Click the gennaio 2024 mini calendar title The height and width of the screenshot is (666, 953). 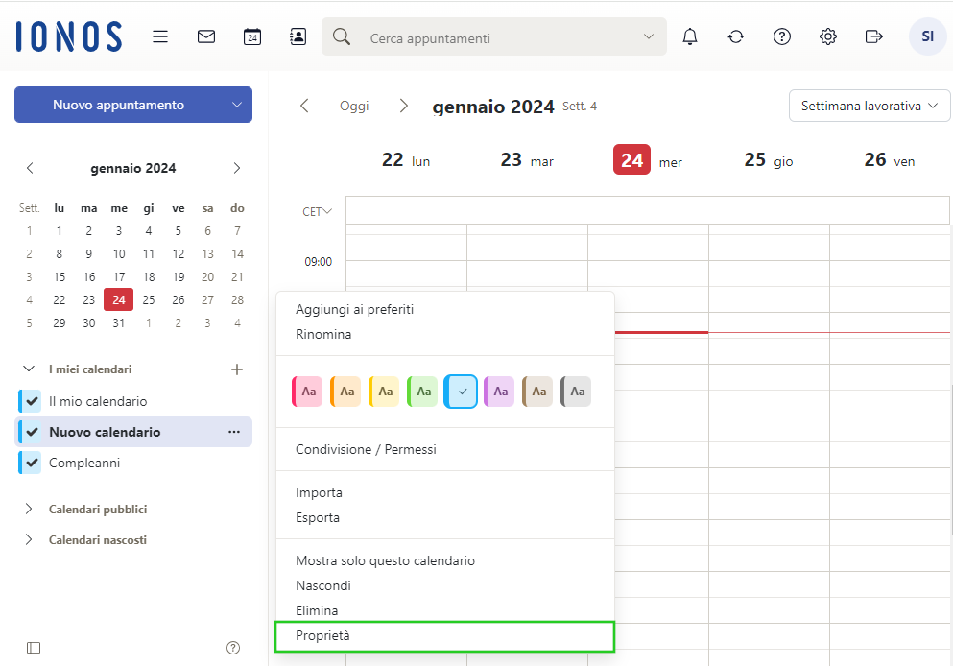pyautogui.click(x=133, y=168)
